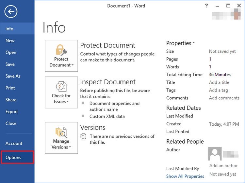Click the Today, 4:07 PM created date
This screenshot has height=183, width=245.
(x=224, y=124)
